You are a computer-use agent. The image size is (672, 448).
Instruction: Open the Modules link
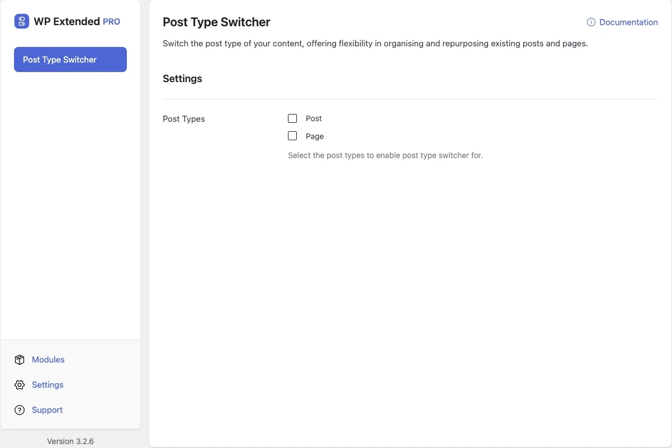coord(48,360)
